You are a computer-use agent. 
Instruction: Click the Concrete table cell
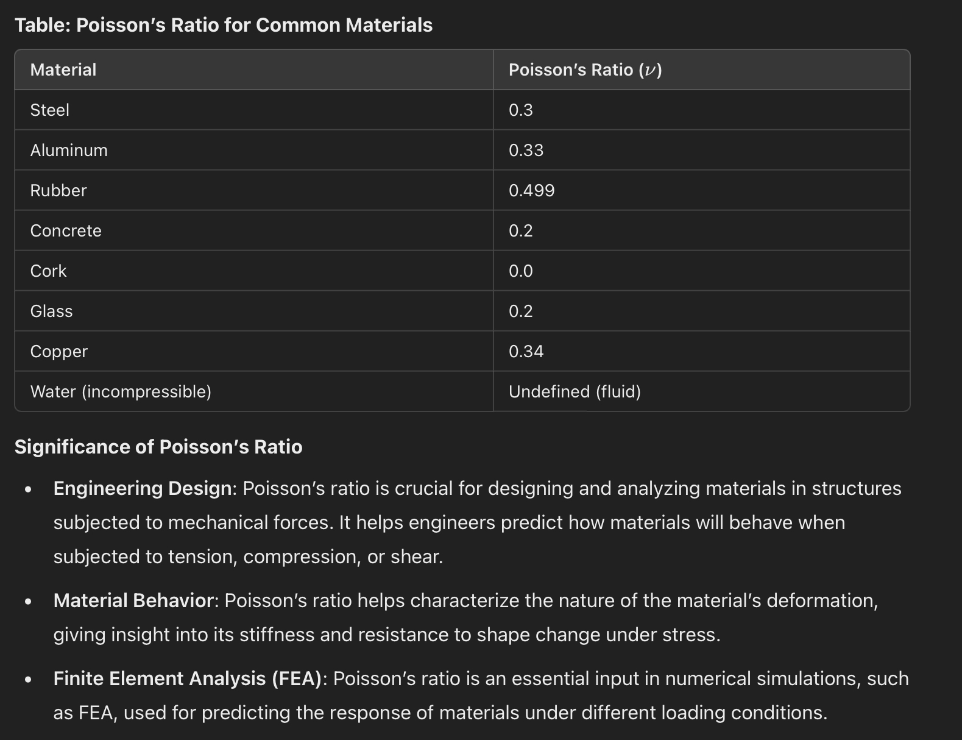click(x=66, y=231)
